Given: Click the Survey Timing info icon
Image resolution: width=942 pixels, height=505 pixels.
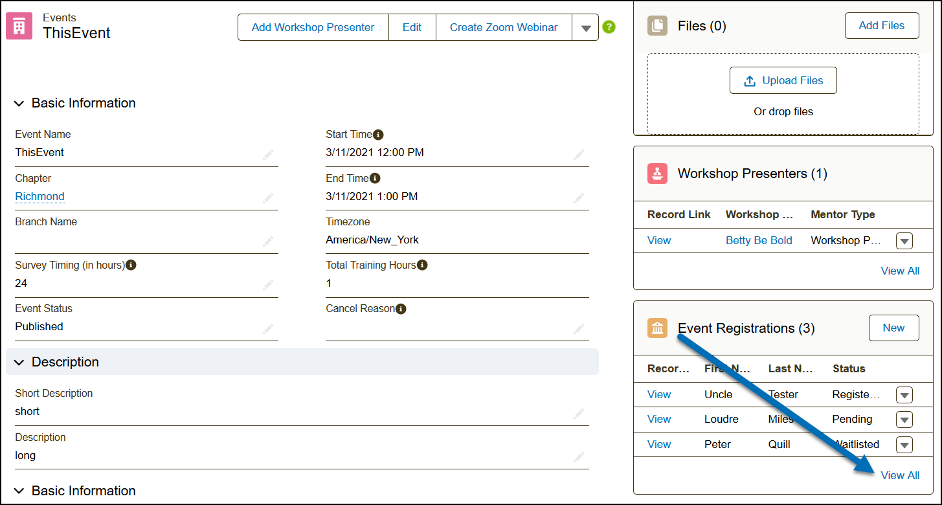Looking at the screenshot, I should click(131, 265).
